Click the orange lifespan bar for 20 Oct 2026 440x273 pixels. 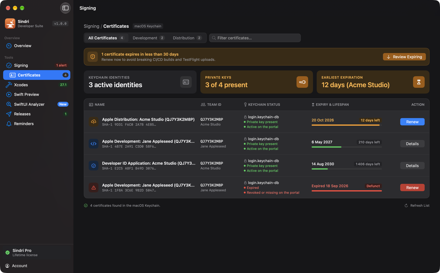347,125
